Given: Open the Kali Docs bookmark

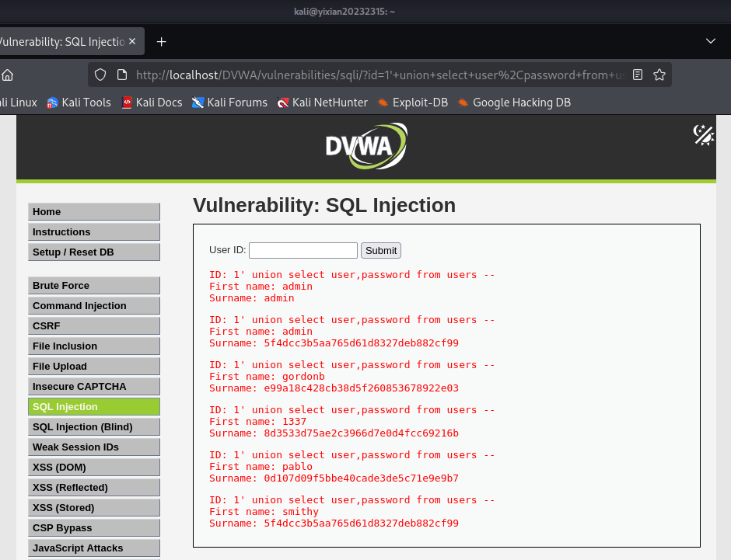Looking at the screenshot, I should pos(152,103).
